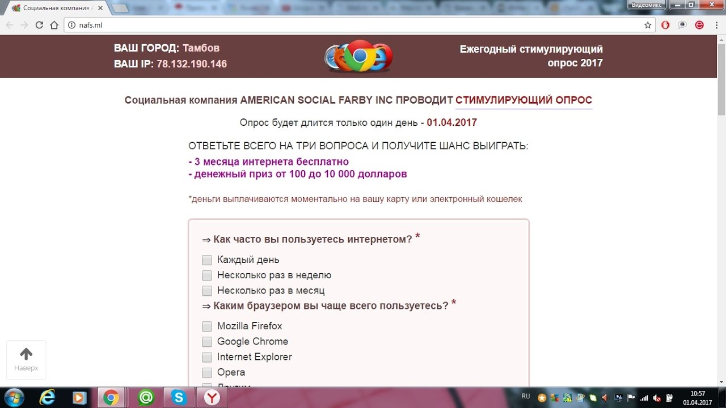Click the red circular extension icon
This screenshot has width=726, height=408.
click(699, 25)
